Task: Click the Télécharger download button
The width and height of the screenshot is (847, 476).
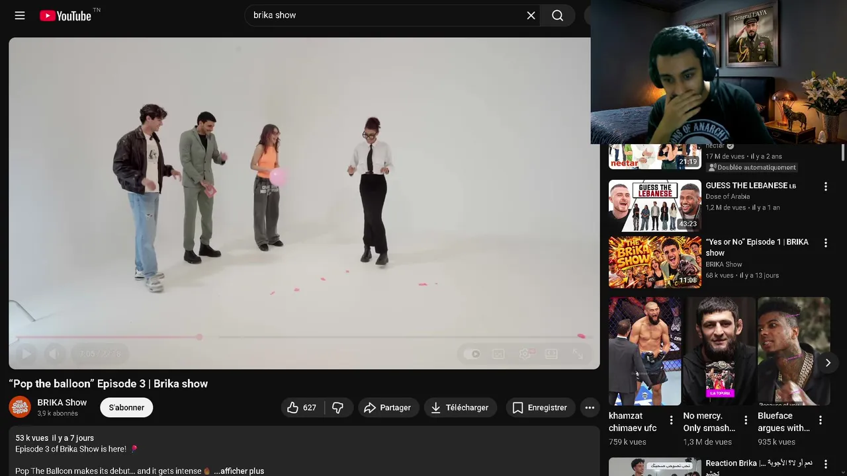Action: pyautogui.click(x=460, y=408)
